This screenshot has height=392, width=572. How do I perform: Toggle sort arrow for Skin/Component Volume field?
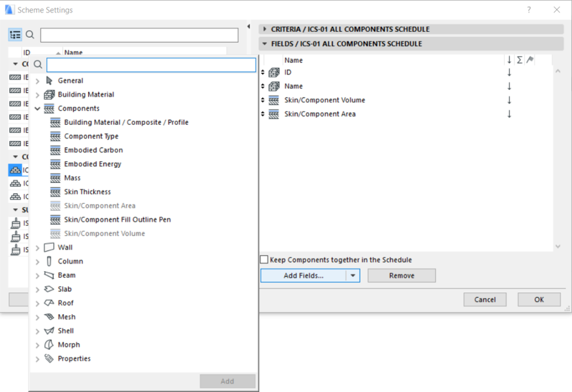pyautogui.click(x=509, y=100)
